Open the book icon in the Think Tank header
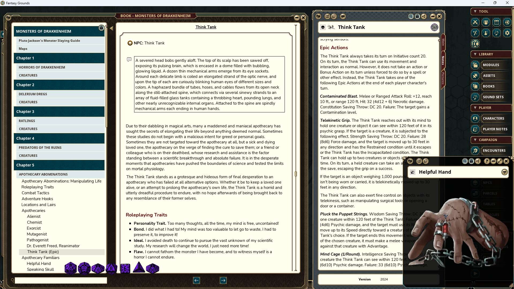 327,16
